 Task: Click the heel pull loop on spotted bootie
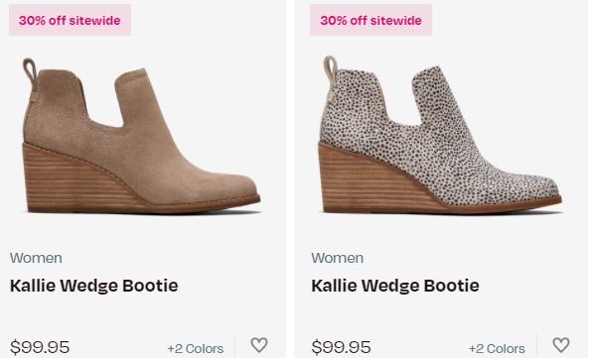click(x=331, y=70)
